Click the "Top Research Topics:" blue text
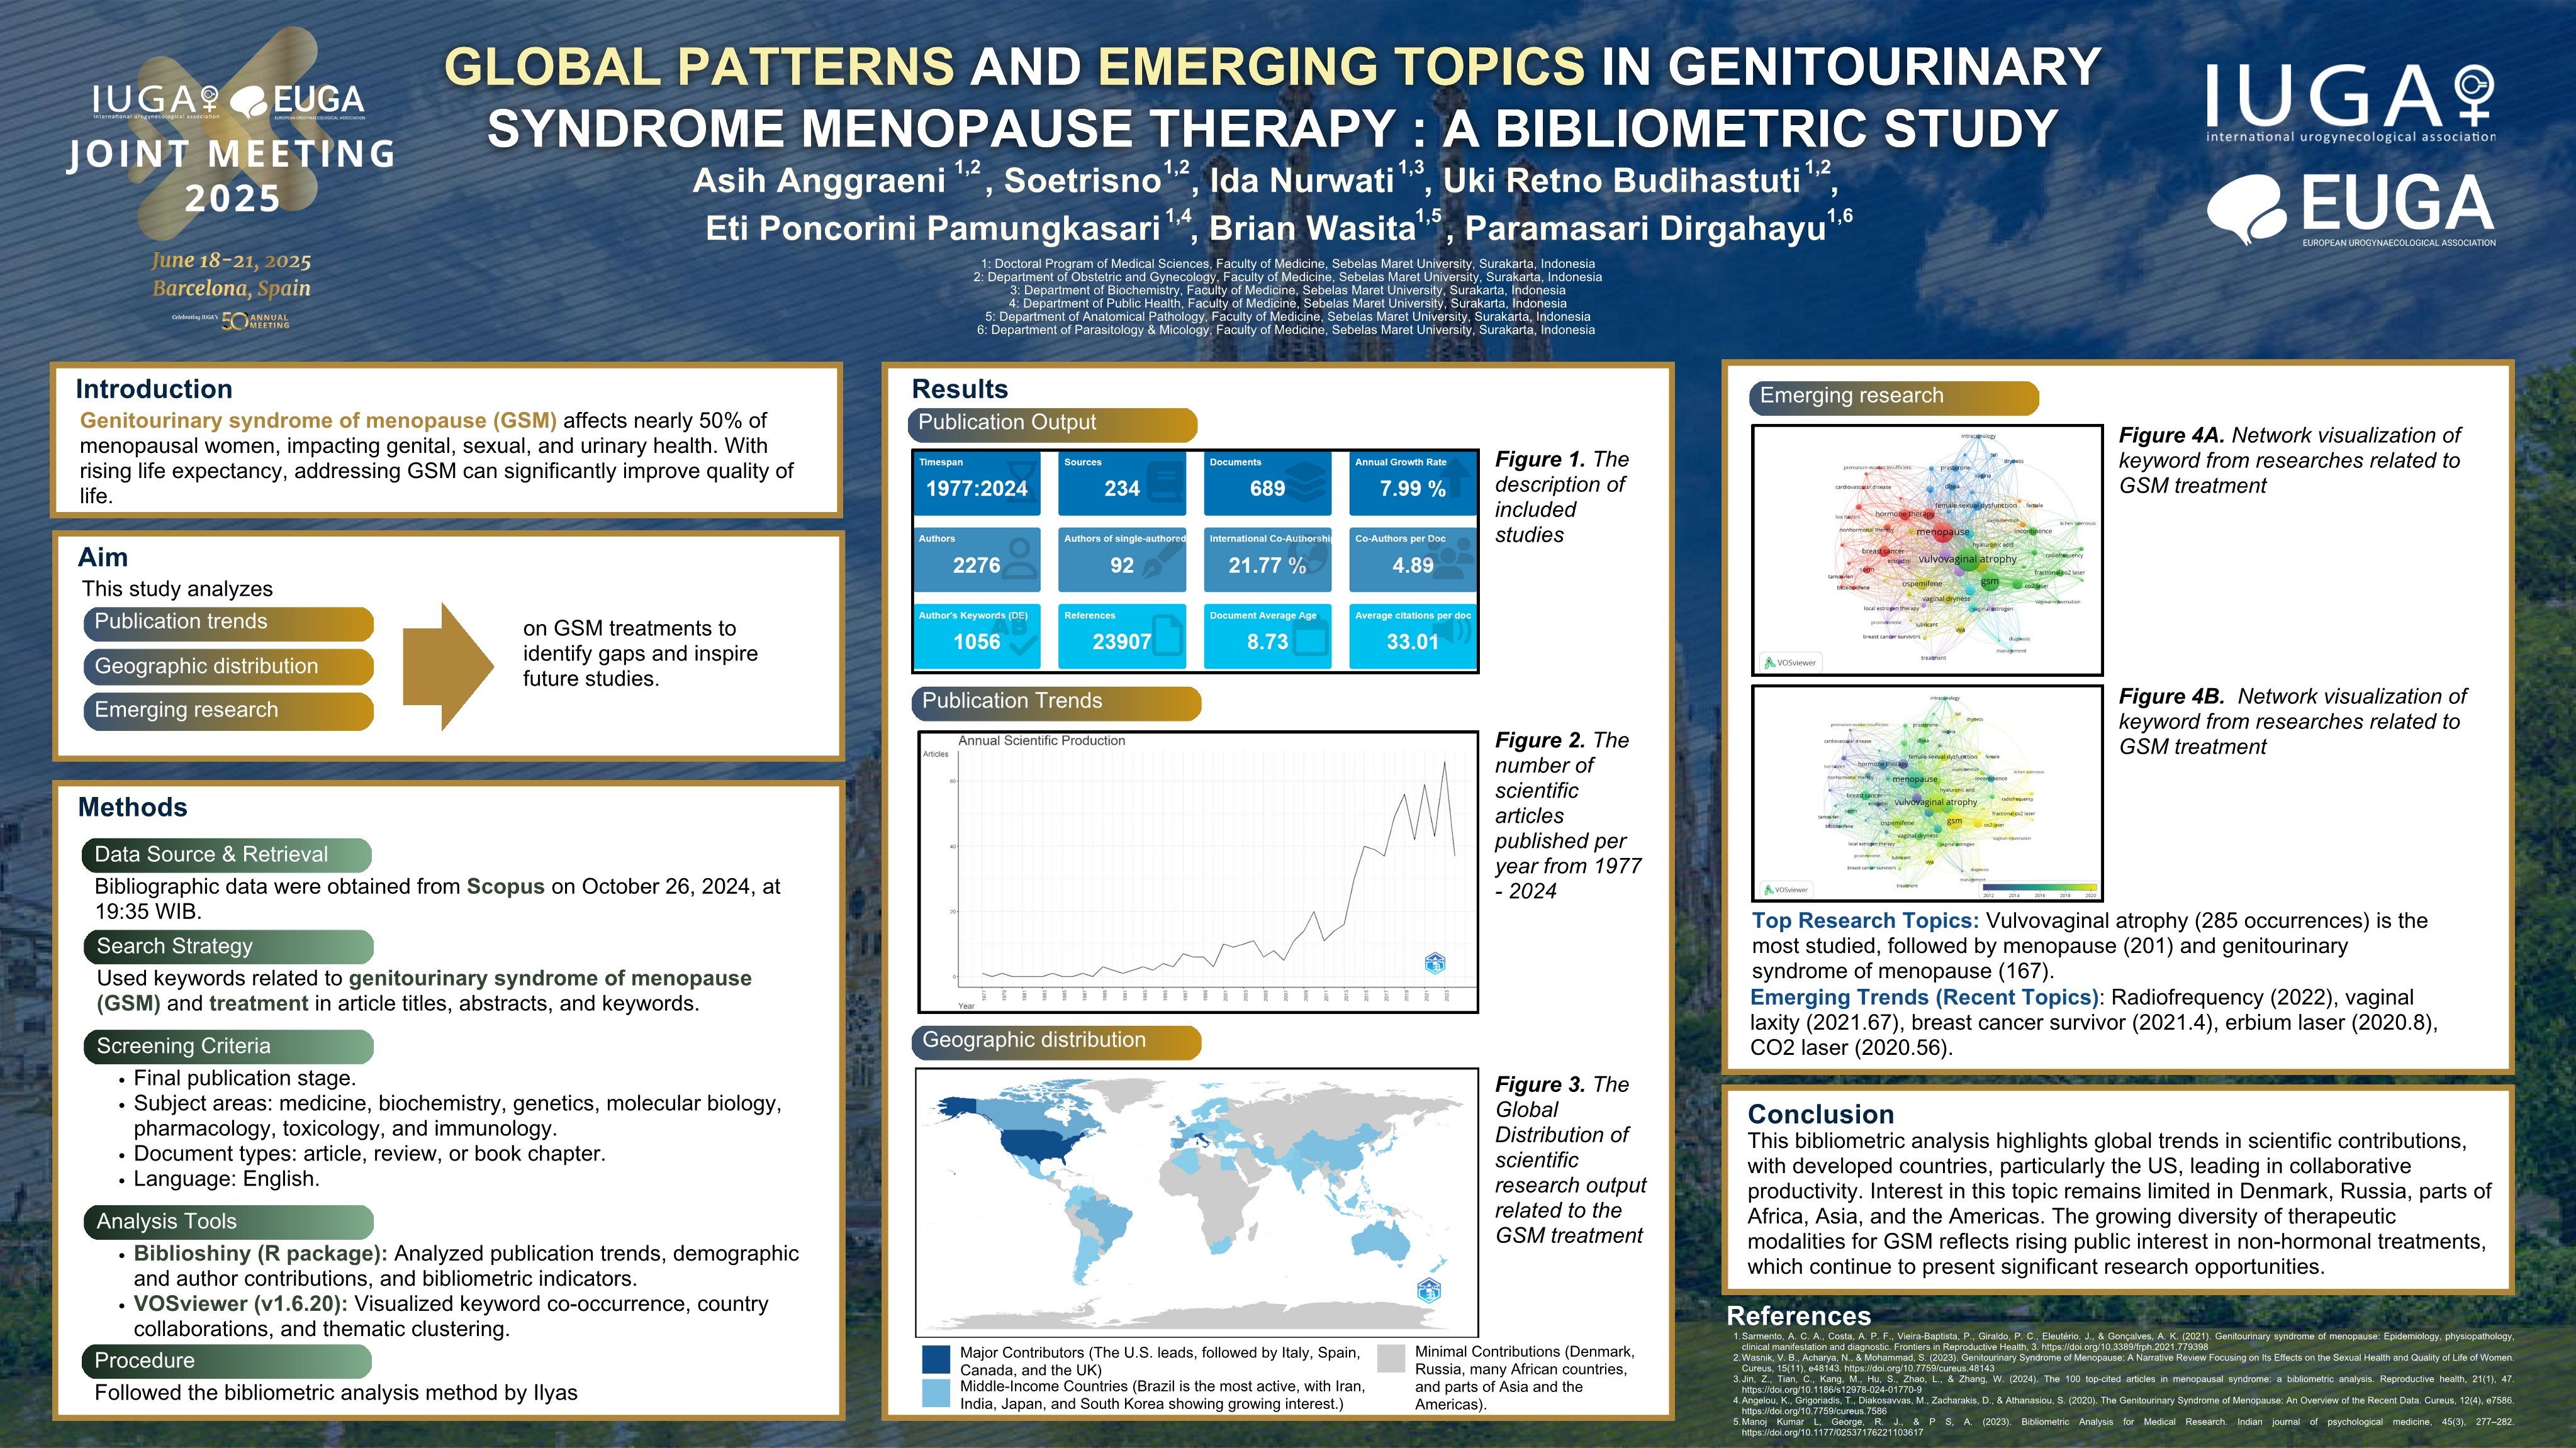The width and height of the screenshot is (2576, 1448). click(x=1865, y=921)
